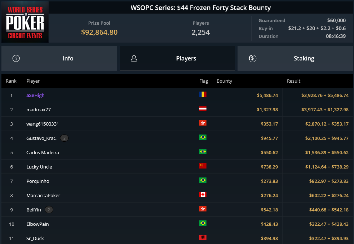This screenshot has height=244, width=354.
Task: Click the prize pool amount $92,864.80
Action: [x=99, y=32]
